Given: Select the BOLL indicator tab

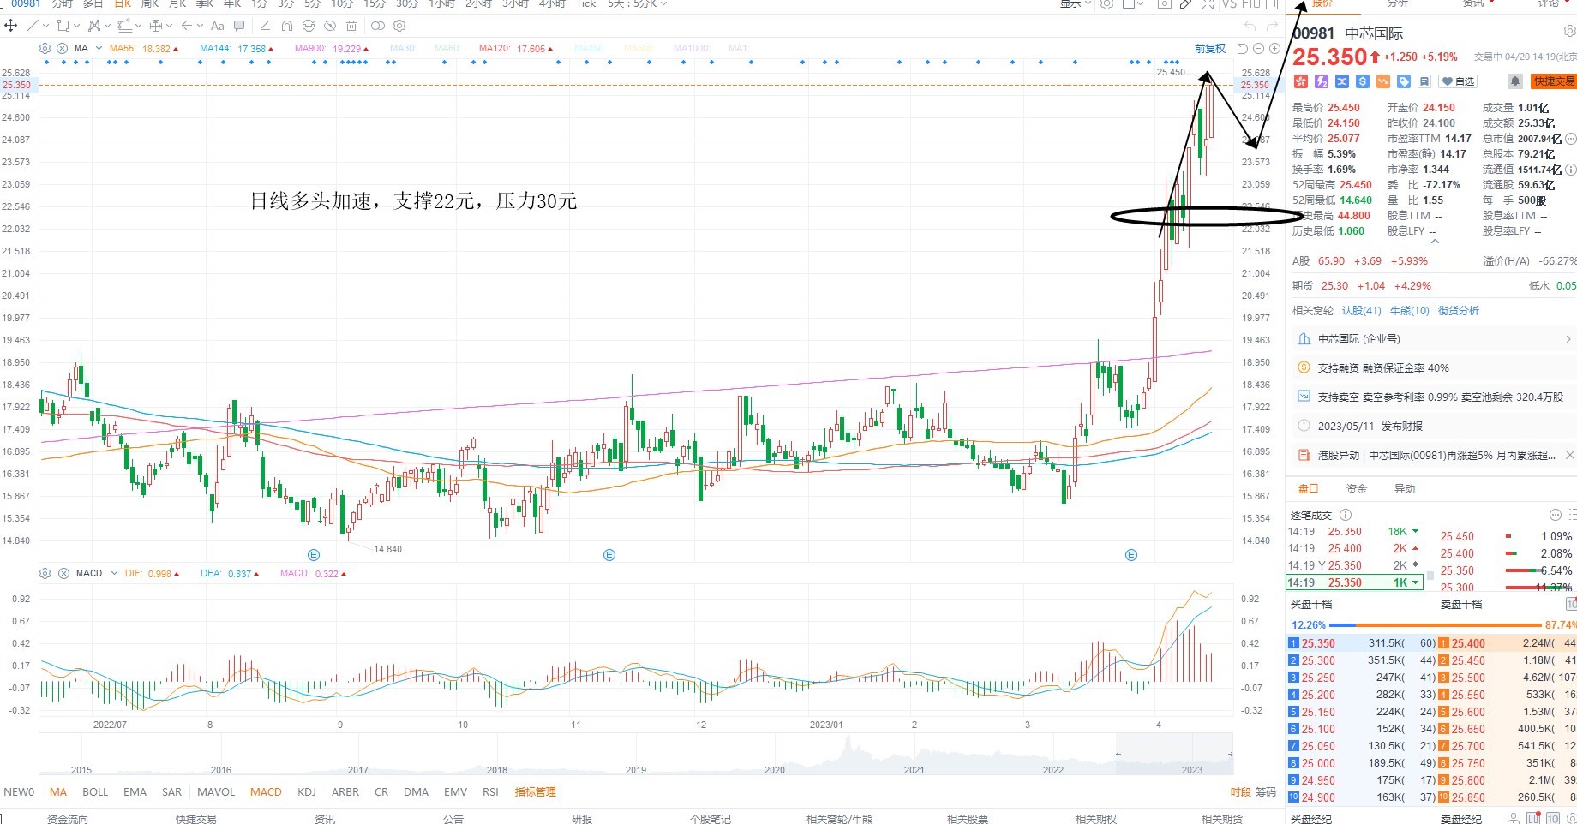Looking at the screenshot, I should point(95,791).
